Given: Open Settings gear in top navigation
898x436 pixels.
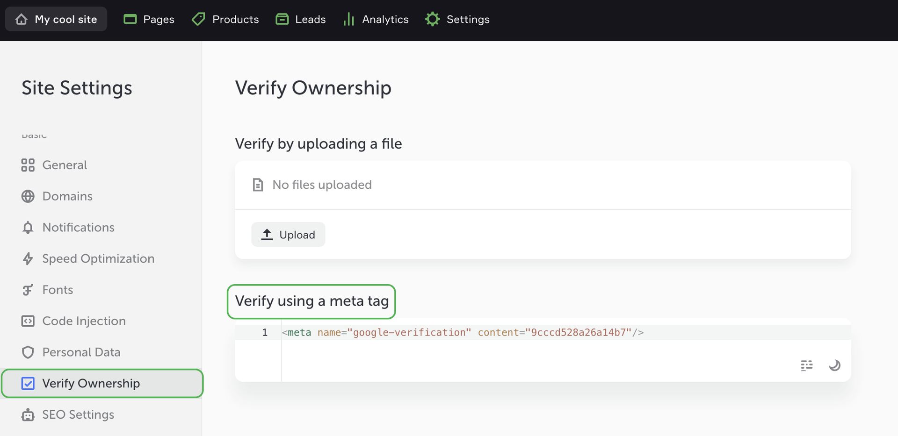Looking at the screenshot, I should [x=432, y=19].
